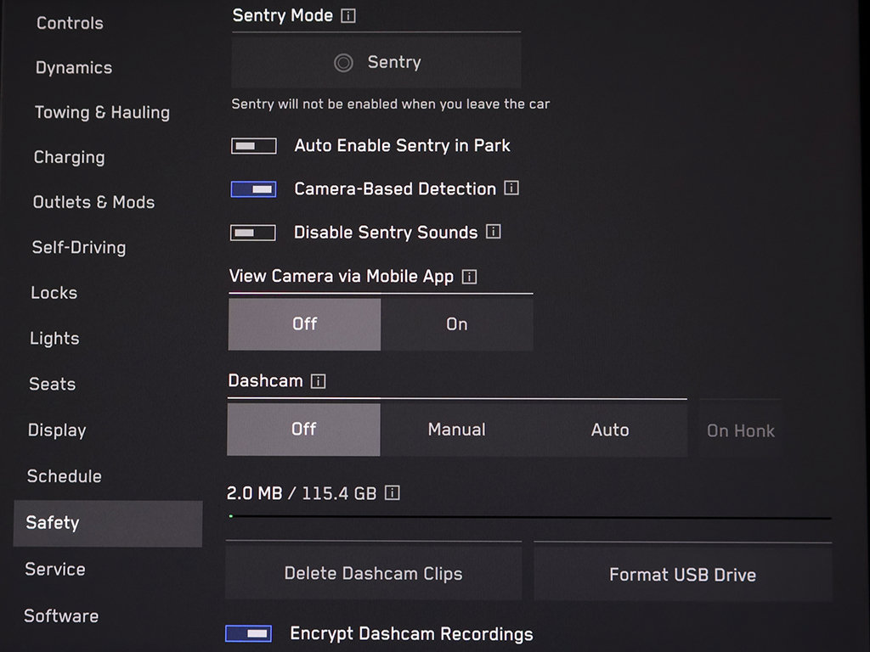Toggle the Disable Sentry Sounds switch
The width and height of the screenshot is (870, 652).
point(253,233)
